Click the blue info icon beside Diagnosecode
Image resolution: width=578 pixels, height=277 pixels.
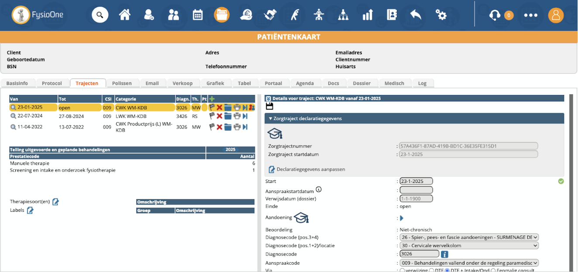444,254
